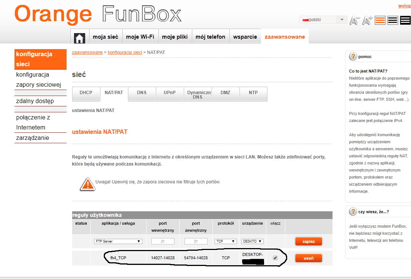Screen dimensions: 411x279
Task: Click the 'Co to jest NAT/PAT?' help heading
Action: click(368, 71)
